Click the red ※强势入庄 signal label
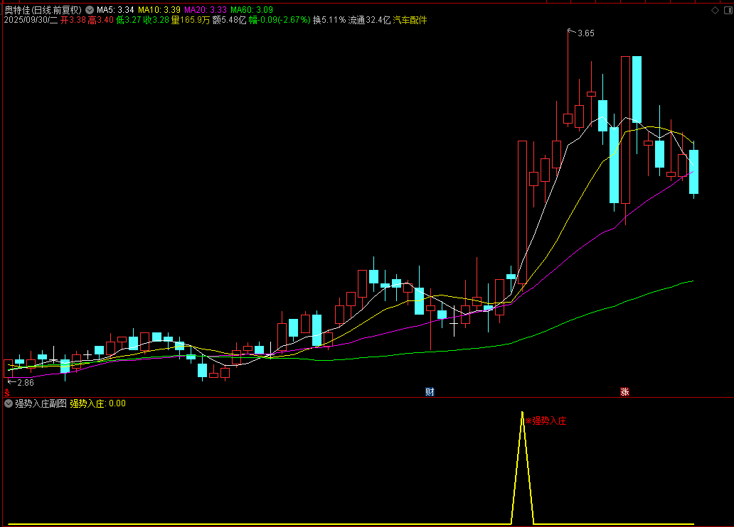The height and width of the screenshot is (527, 734). tap(546, 421)
